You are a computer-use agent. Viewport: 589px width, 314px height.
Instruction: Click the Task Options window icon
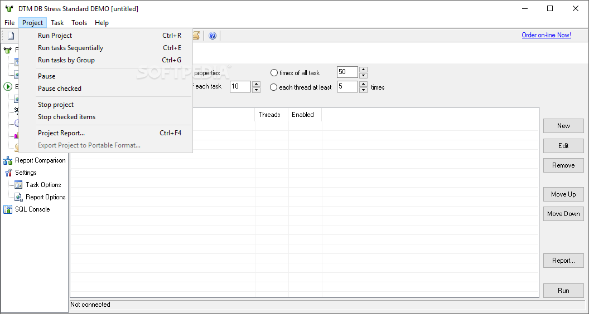[18, 185]
